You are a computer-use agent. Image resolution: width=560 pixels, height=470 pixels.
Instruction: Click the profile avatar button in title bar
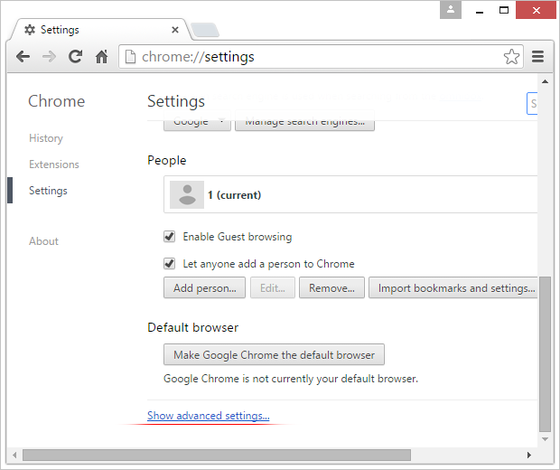point(451,10)
